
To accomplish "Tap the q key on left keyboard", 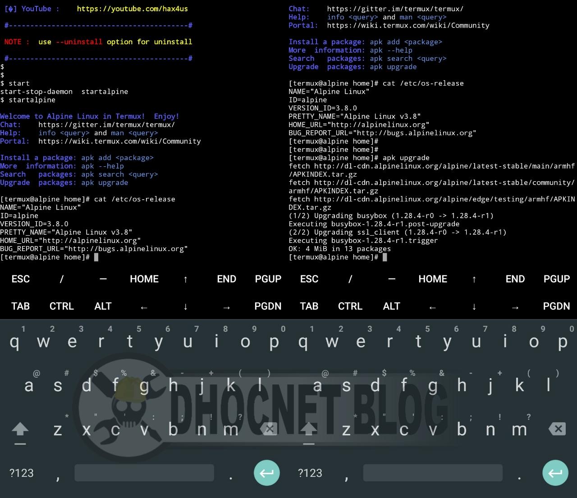I will [14, 342].
